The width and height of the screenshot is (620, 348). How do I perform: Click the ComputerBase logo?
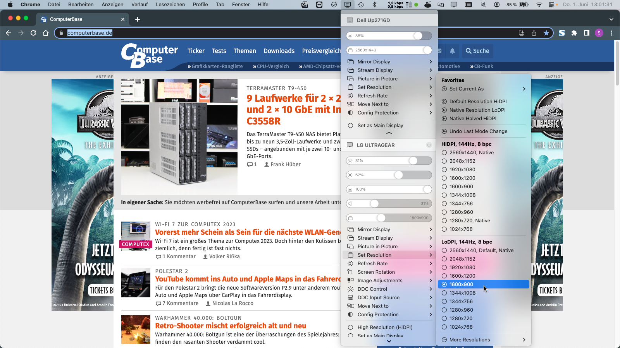click(150, 55)
